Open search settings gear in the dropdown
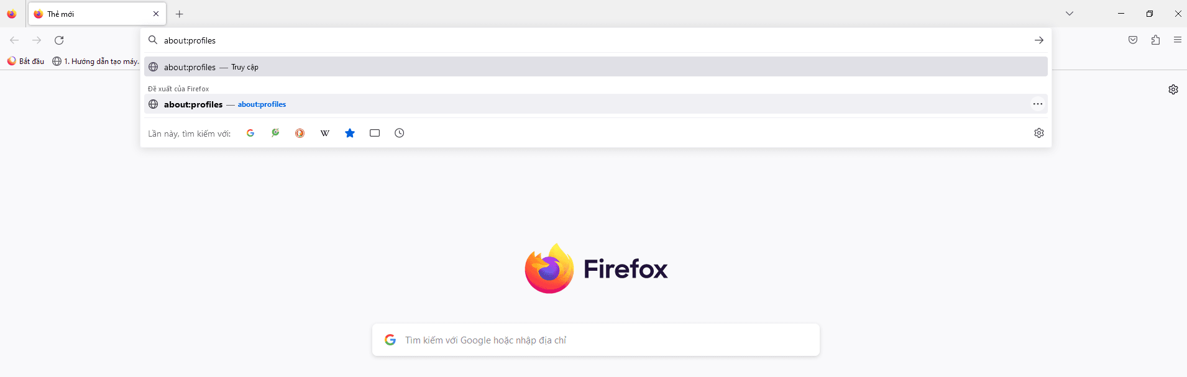This screenshot has height=377, width=1187. coord(1039,133)
